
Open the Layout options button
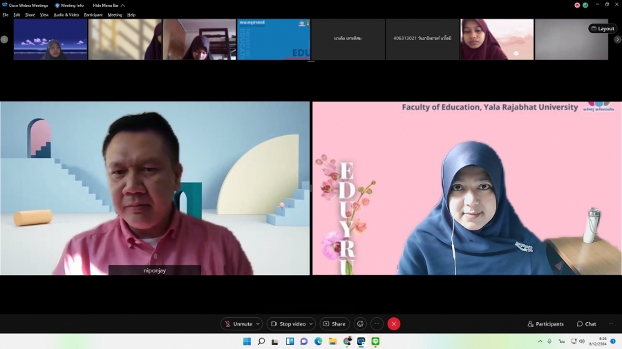603,28
